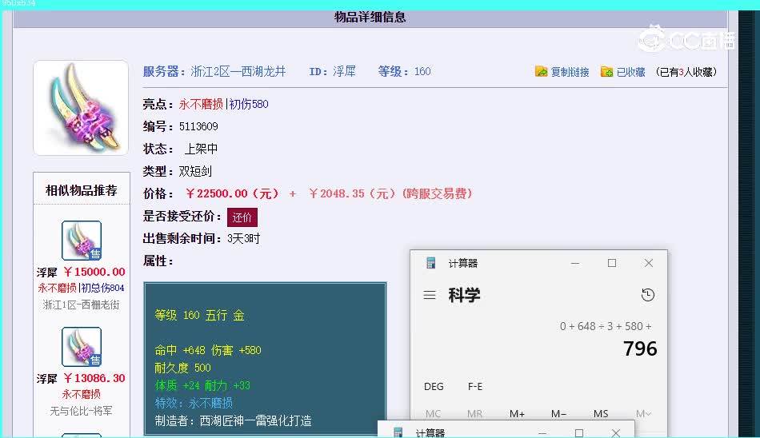Open calculator navigation hamburger menu
The image size is (760, 438).
pyautogui.click(x=430, y=295)
